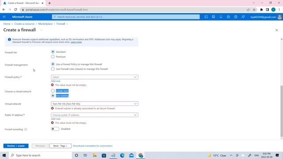This screenshot has height=159, width=283.
Task: Expand the Public IP address dropdown
Action: tap(95, 115)
